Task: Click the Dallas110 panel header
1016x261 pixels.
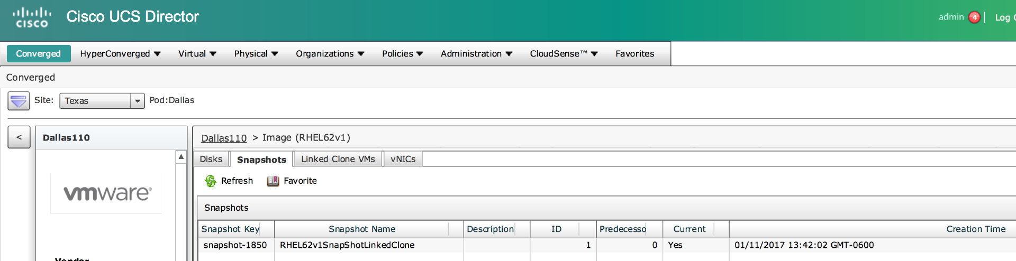Action: [x=111, y=138]
